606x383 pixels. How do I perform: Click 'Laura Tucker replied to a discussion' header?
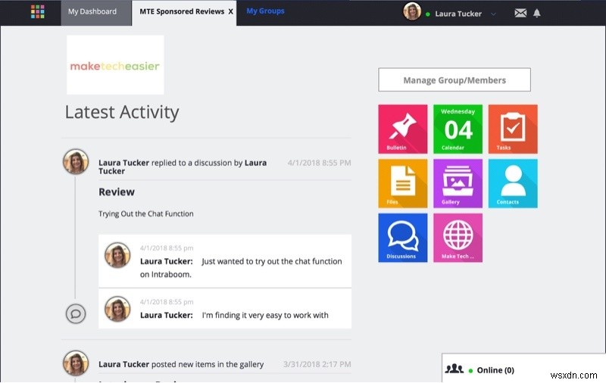pyautogui.click(x=183, y=167)
